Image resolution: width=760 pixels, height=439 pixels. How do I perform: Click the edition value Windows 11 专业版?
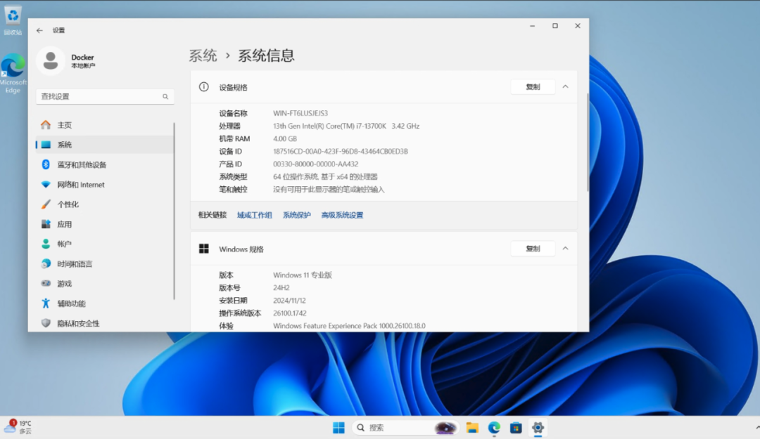click(303, 275)
